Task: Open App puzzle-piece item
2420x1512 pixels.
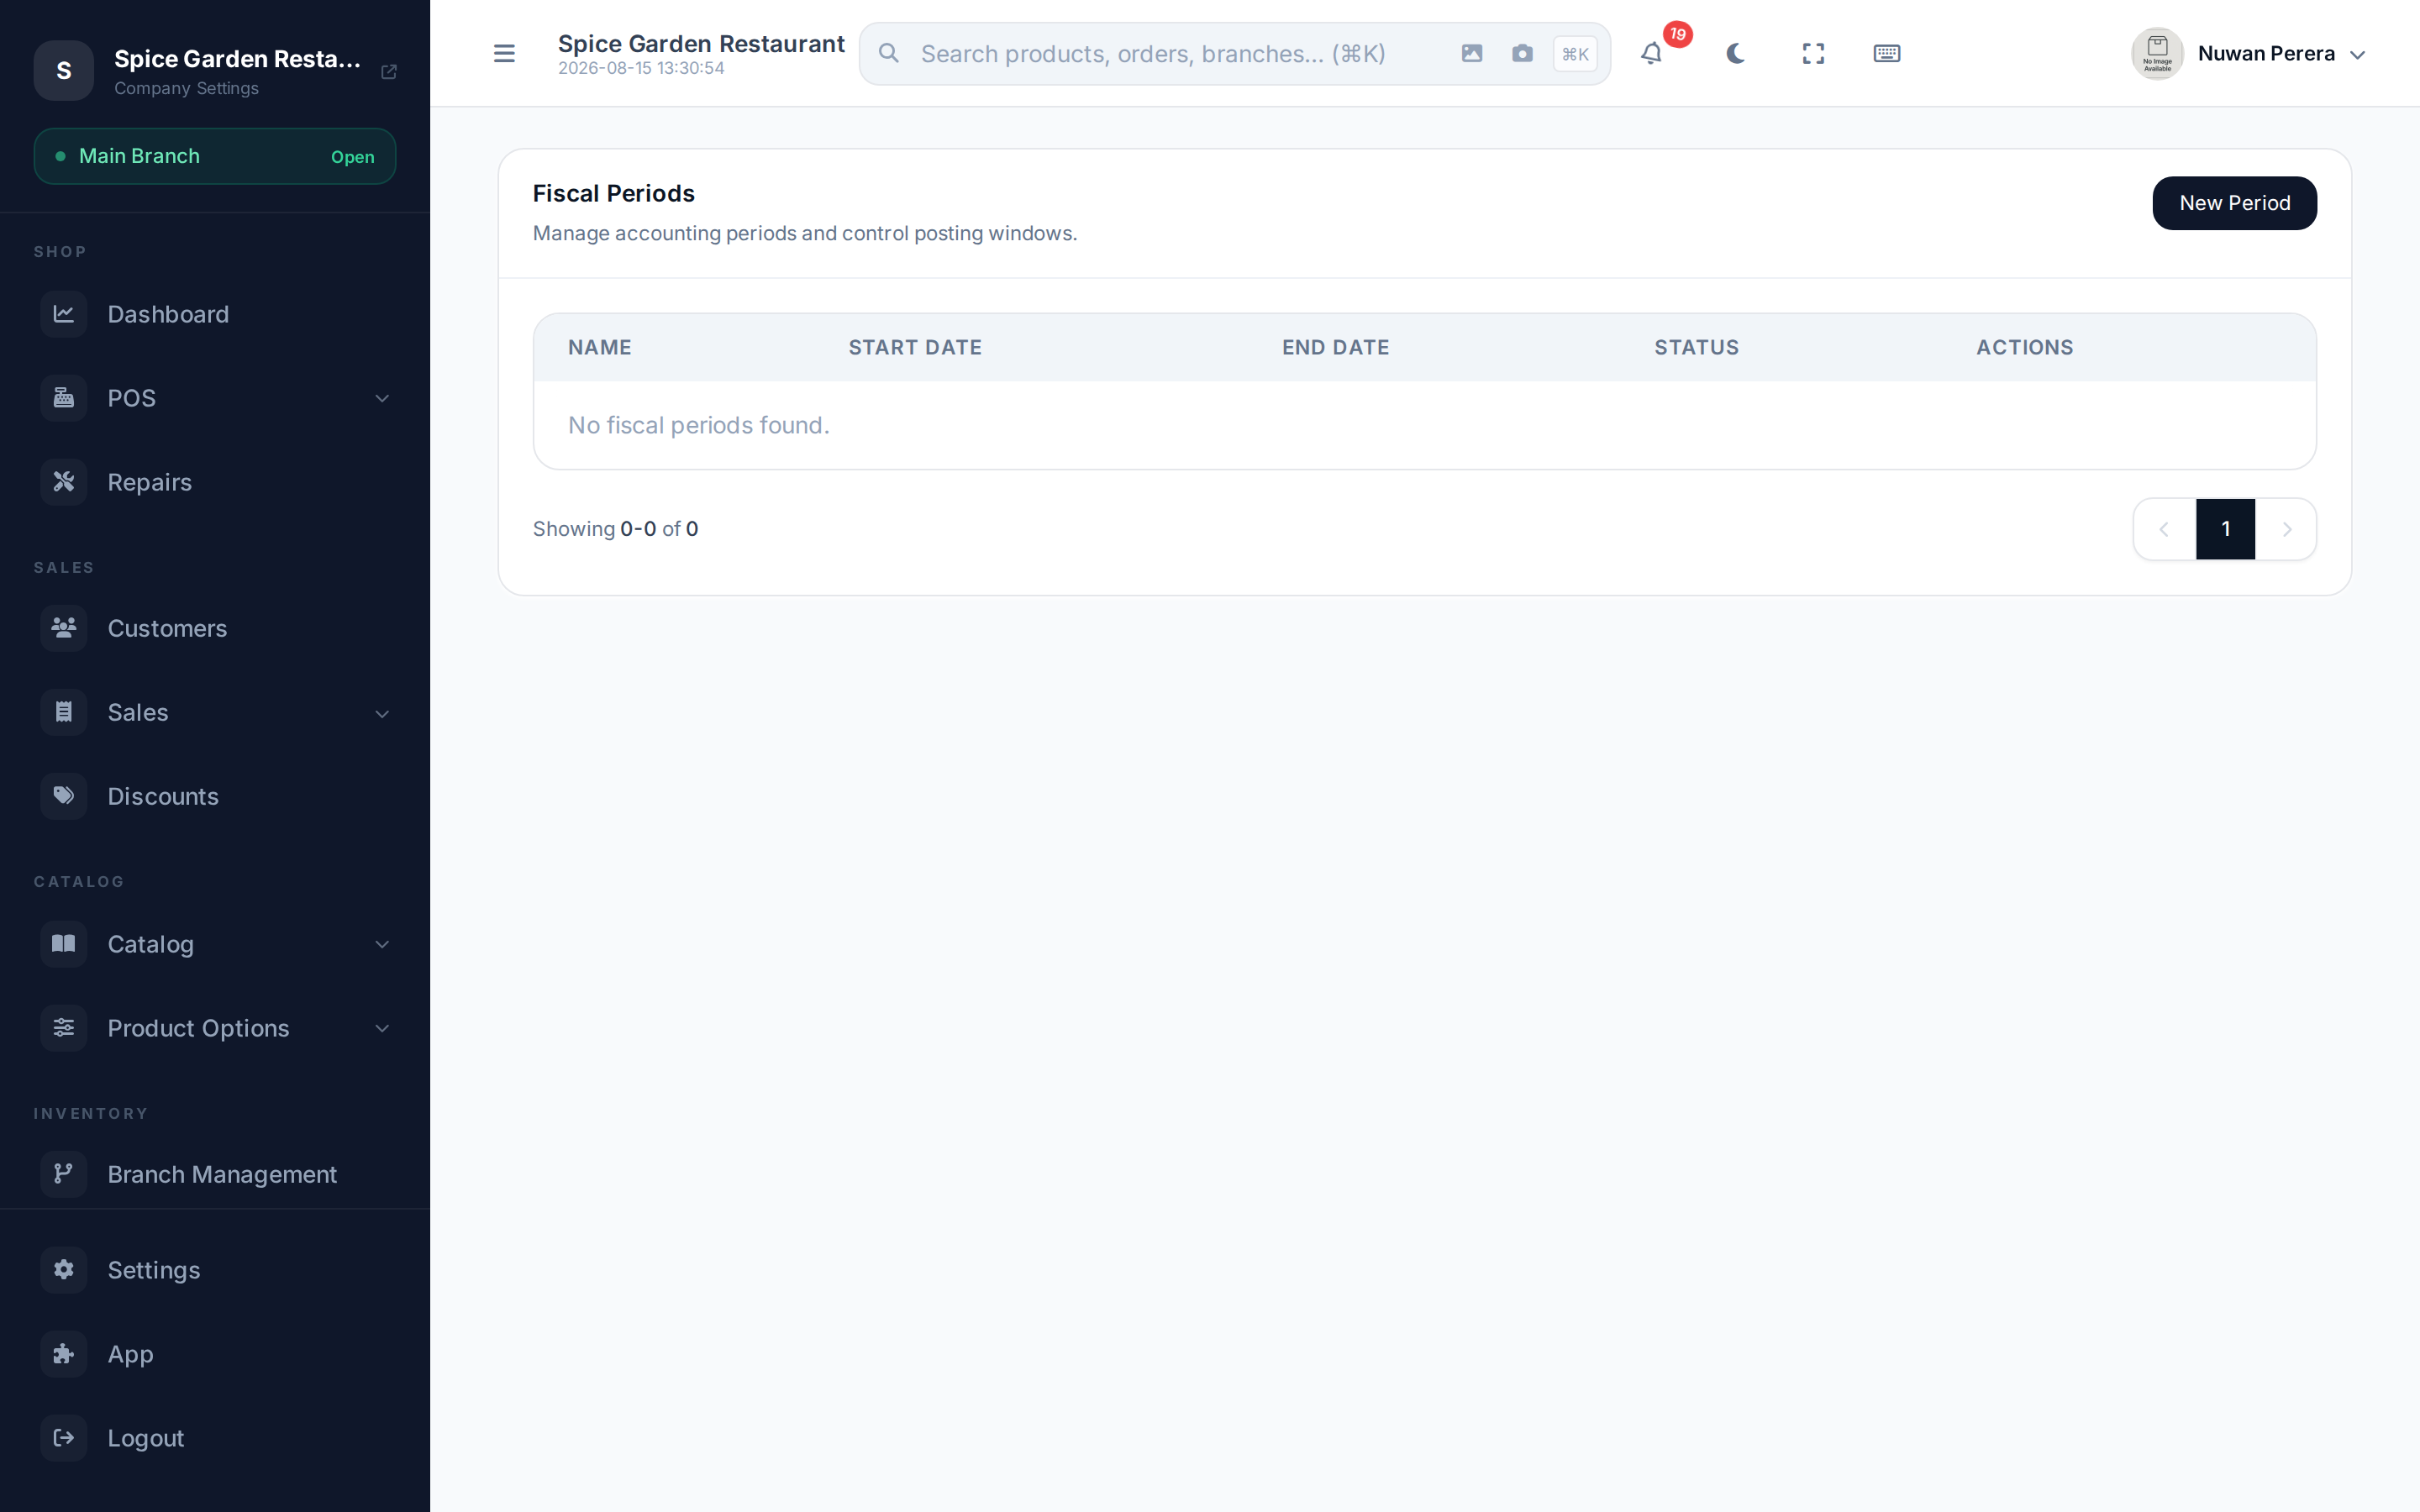Action: click(215, 1354)
